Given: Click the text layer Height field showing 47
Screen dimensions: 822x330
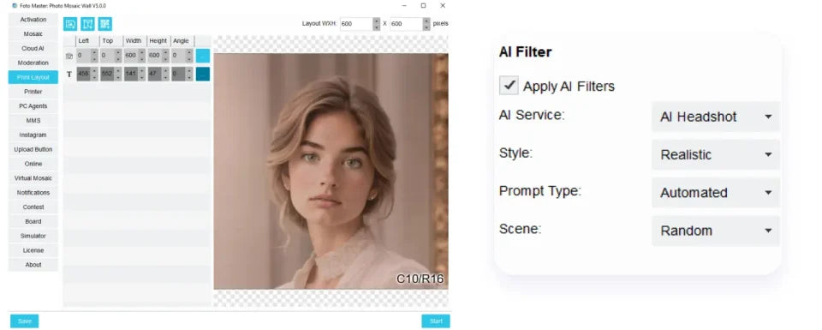Looking at the screenshot, I should [x=155, y=74].
